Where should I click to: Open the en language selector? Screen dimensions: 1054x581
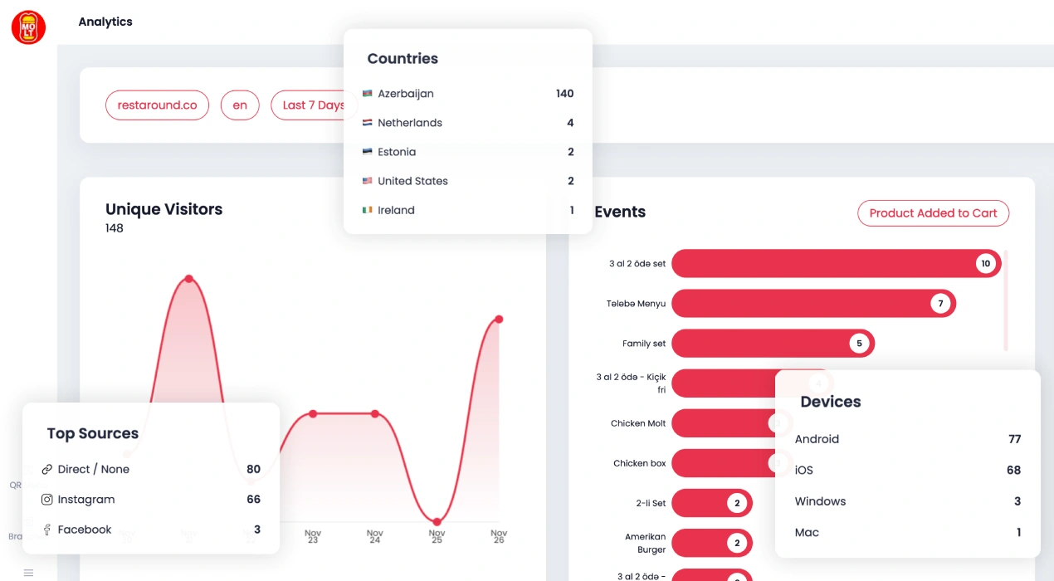[x=240, y=105]
